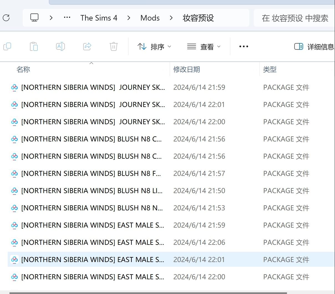Navigate to Mods folder in breadcrumb
This screenshot has width=335, height=294.
(150, 18)
